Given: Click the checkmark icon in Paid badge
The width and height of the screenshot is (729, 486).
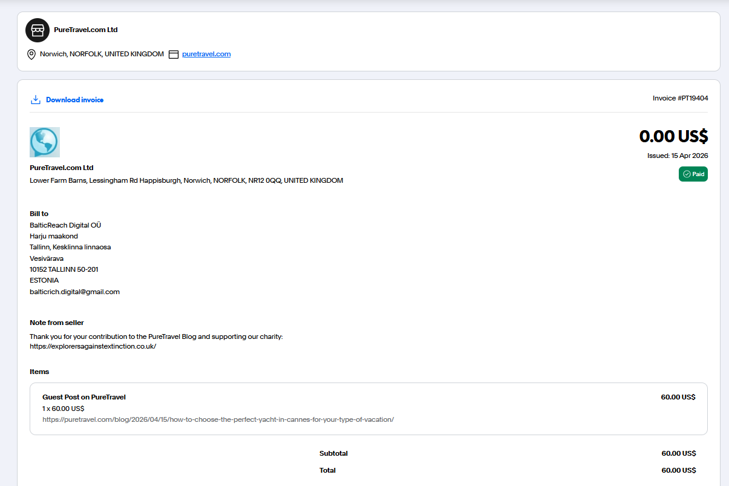Looking at the screenshot, I should click(x=687, y=174).
